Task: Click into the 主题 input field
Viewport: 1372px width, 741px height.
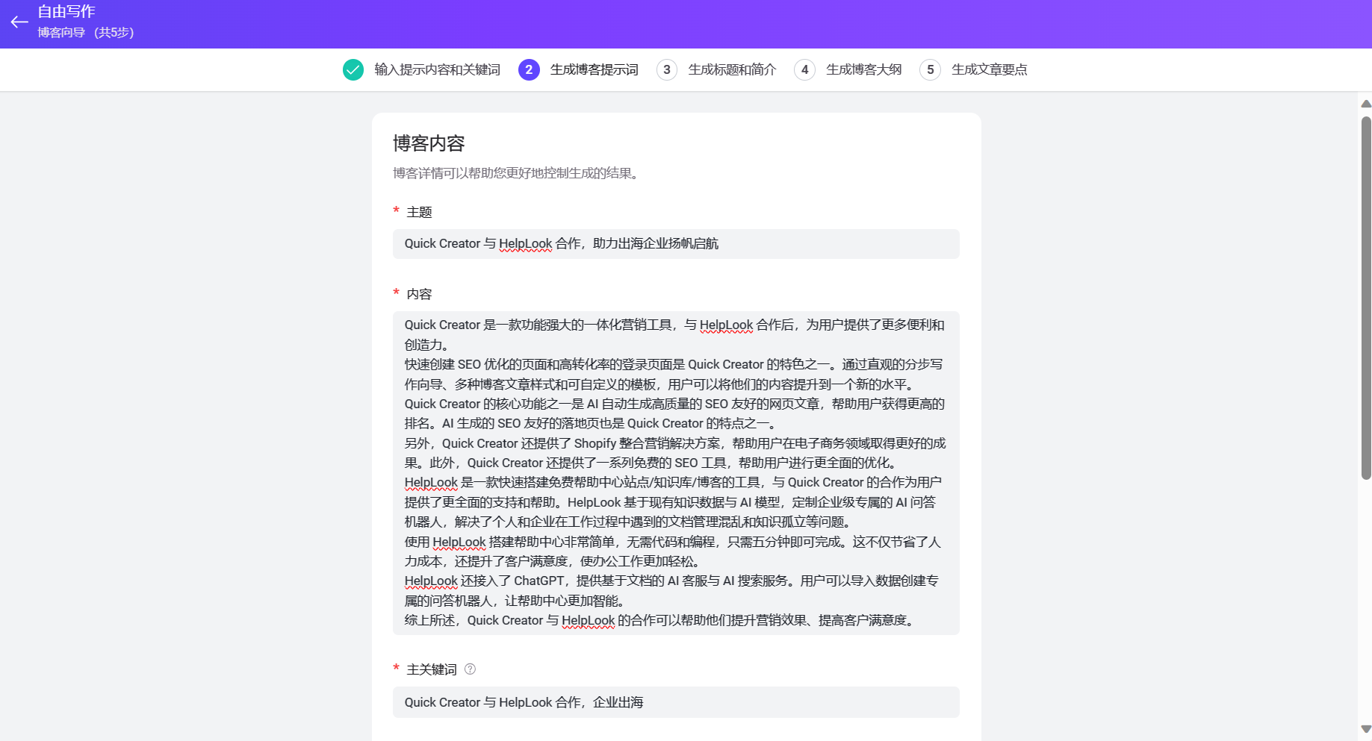Action: click(676, 244)
